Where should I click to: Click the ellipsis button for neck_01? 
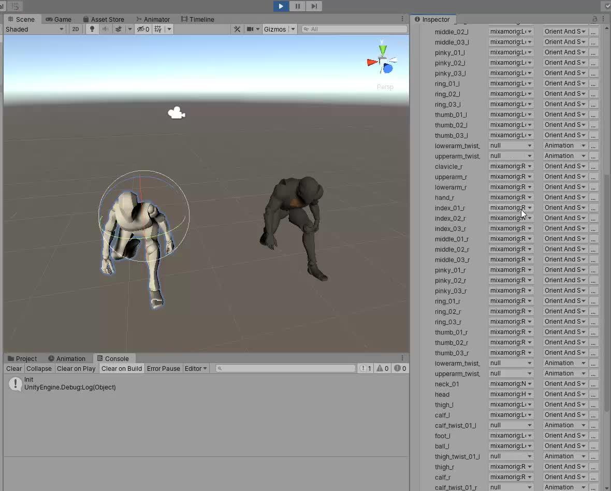[593, 384]
